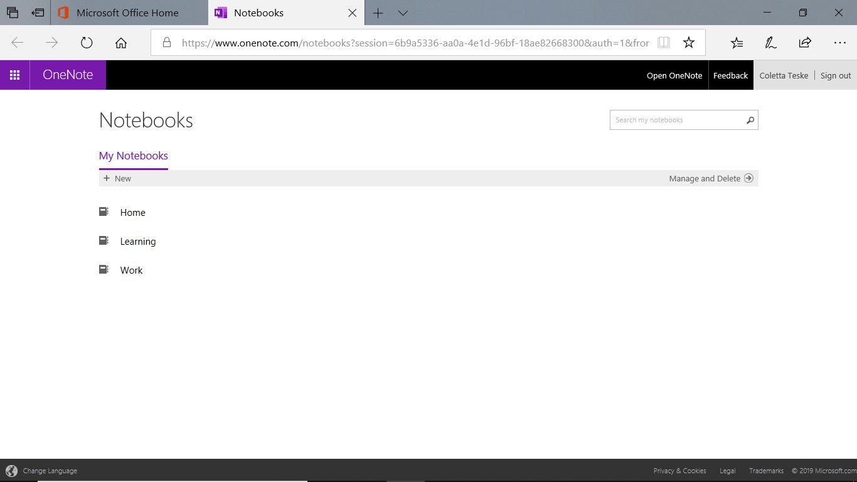Click the address bar URL
This screenshot has height=482, width=857.
[415, 43]
